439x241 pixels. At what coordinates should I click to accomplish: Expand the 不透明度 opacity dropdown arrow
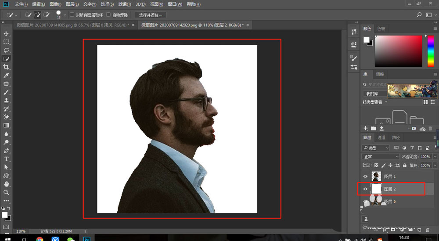pyautogui.click(x=435, y=157)
